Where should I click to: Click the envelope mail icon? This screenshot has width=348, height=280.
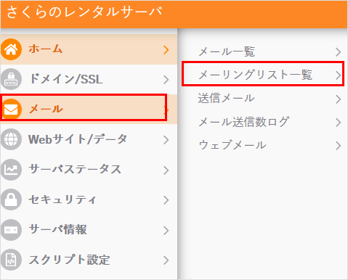(x=11, y=110)
